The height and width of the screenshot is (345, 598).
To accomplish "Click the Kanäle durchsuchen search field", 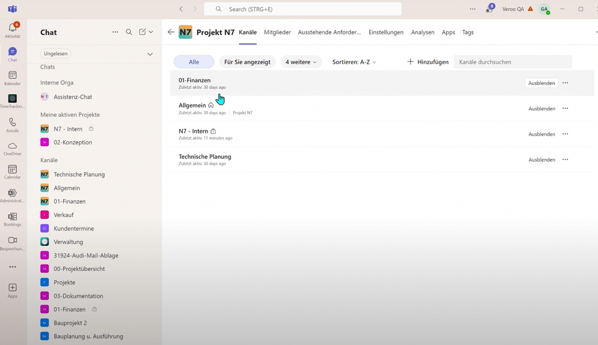I will 513,62.
